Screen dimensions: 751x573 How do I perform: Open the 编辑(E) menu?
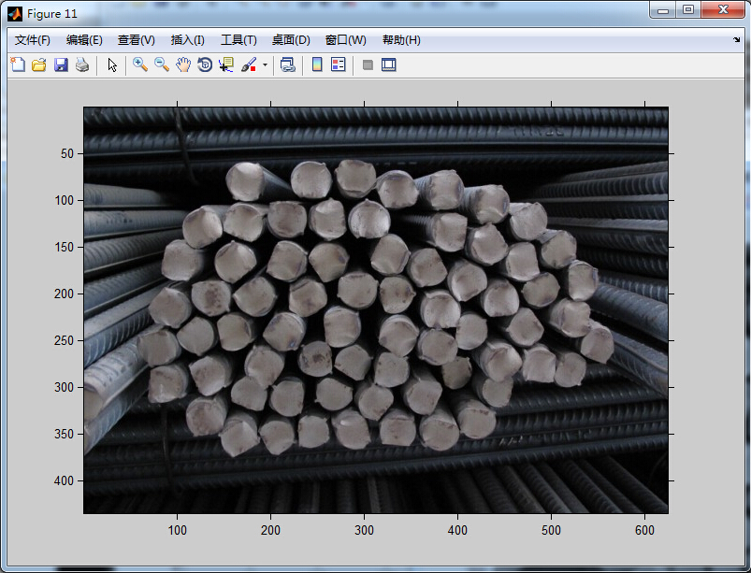tap(84, 40)
